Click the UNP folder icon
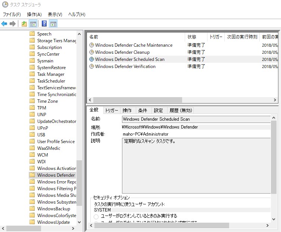 pos(32,114)
